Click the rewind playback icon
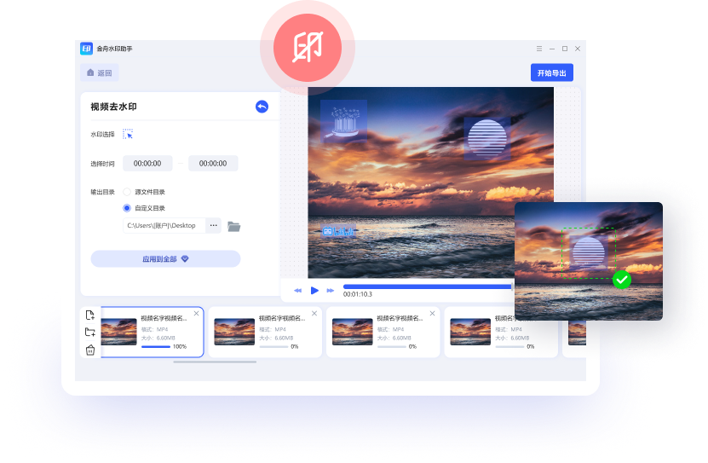This screenshot has width=708, height=463. point(297,291)
